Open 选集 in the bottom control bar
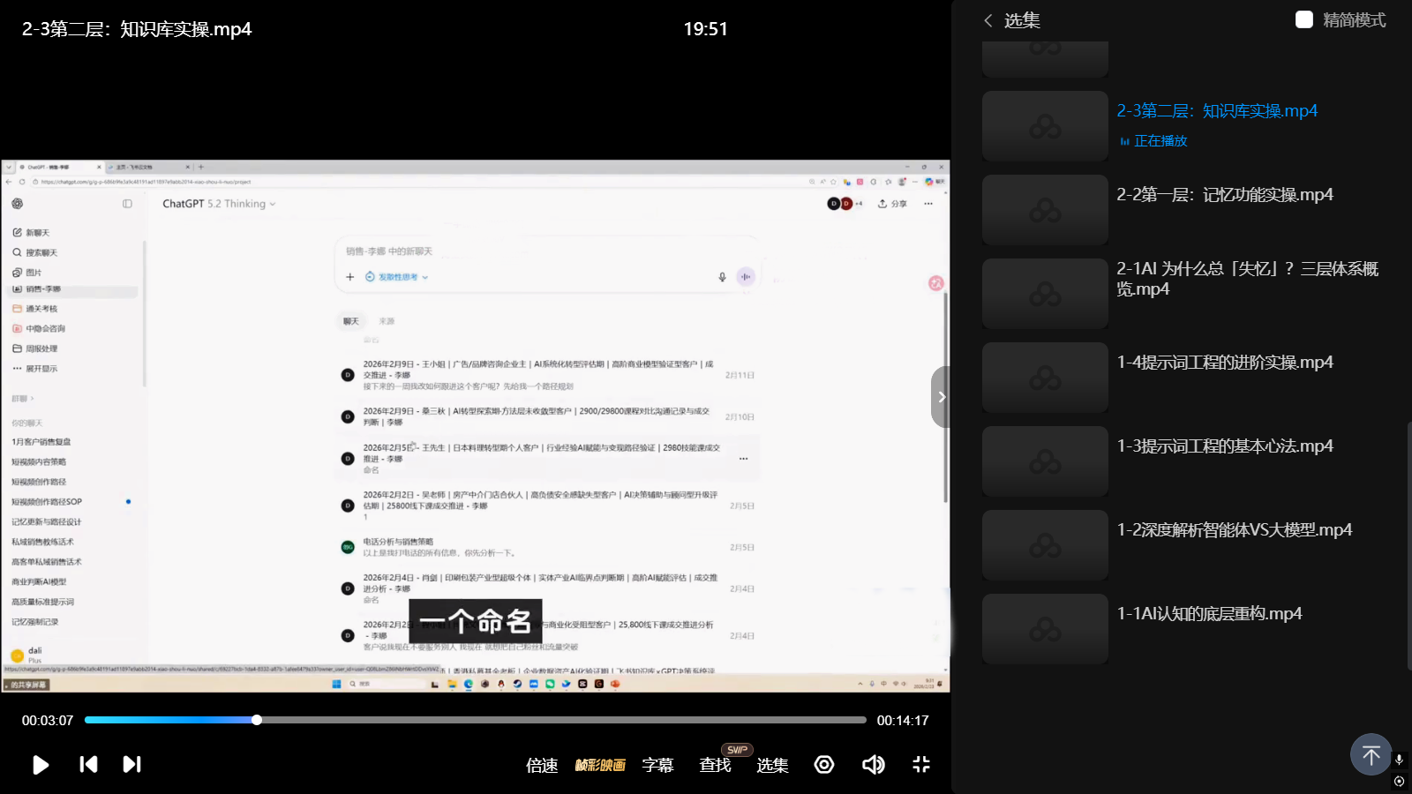The width and height of the screenshot is (1412, 794). pos(772,765)
